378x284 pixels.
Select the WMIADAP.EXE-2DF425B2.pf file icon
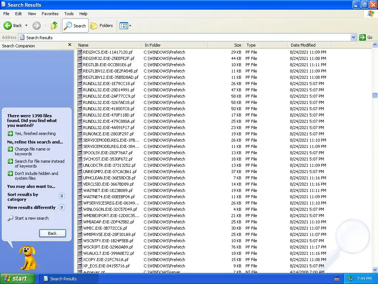pos(80,222)
